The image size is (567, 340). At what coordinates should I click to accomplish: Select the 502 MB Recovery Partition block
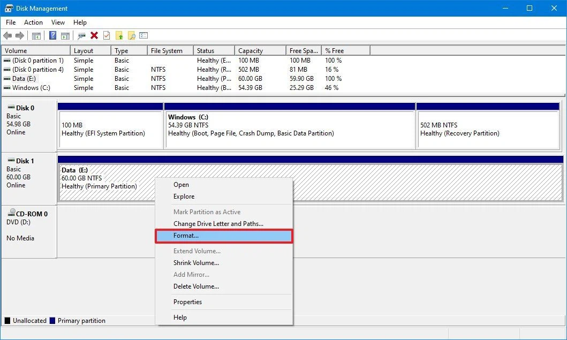click(x=489, y=130)
